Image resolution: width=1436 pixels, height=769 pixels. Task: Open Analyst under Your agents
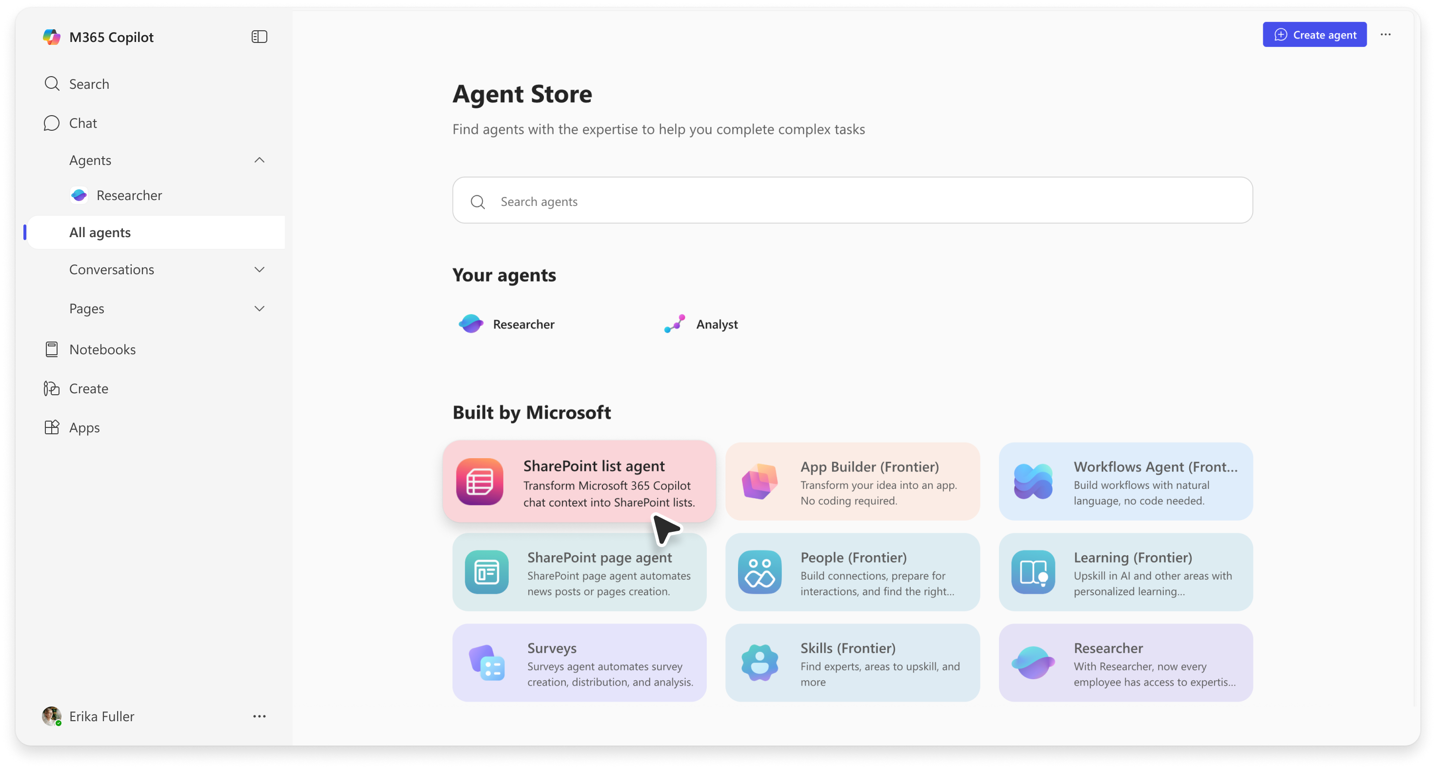pyautogui.click(x=701, y=324)
